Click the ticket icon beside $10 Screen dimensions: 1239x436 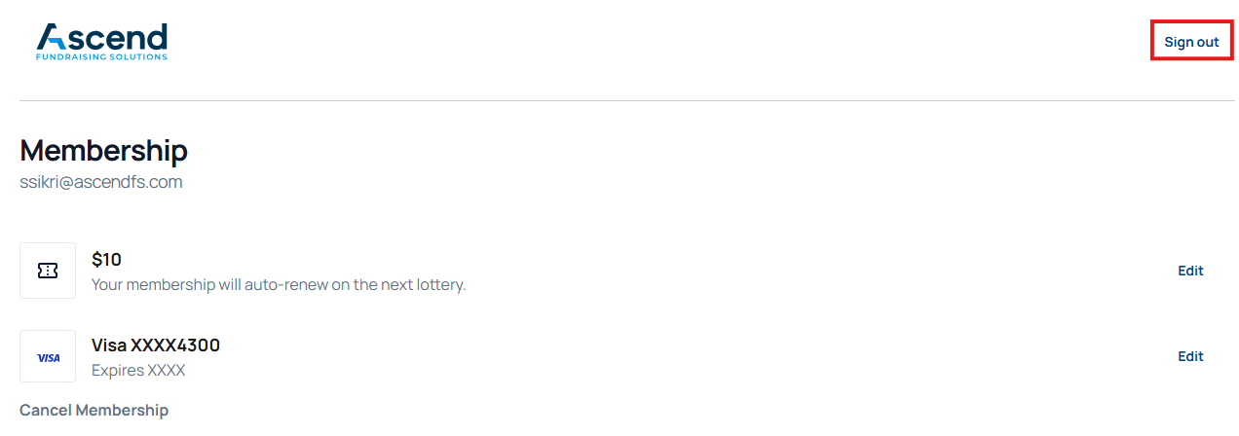48,271
